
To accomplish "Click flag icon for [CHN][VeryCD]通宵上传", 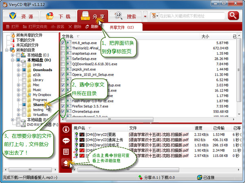I will pyautogui.click(x=82, y=140).
